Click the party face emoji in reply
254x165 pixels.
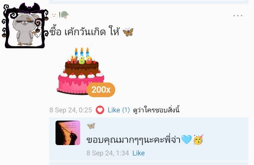point(198,139)
